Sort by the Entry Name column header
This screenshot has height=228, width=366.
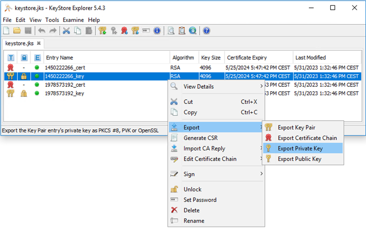click(105, 57)
